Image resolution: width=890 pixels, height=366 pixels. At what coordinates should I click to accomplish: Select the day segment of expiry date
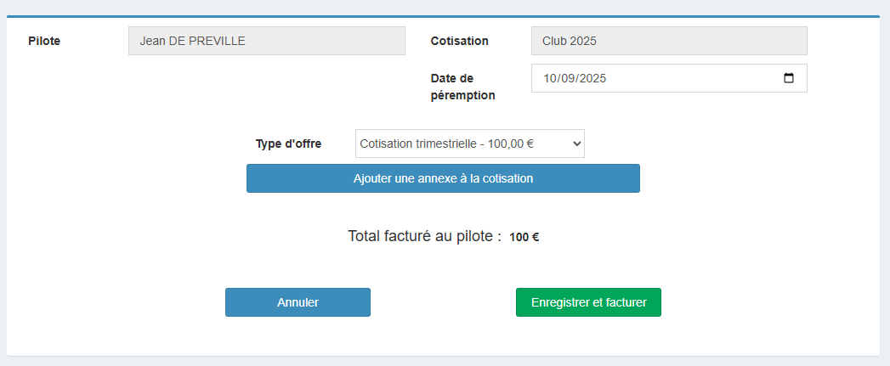point(549,78)
